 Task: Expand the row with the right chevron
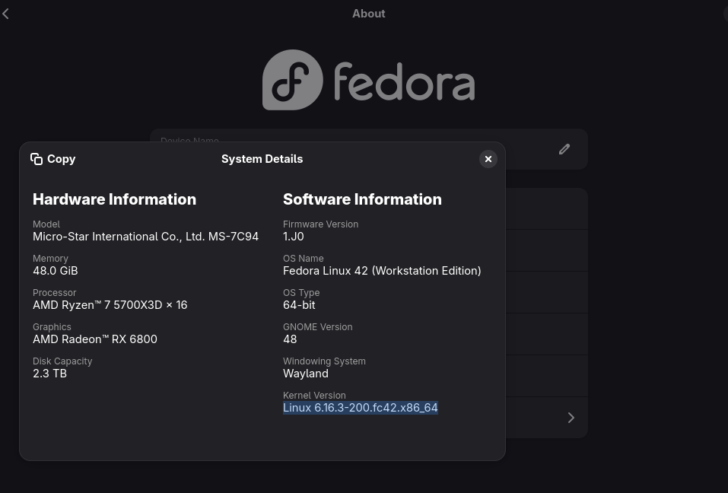[x=571, y=418]
